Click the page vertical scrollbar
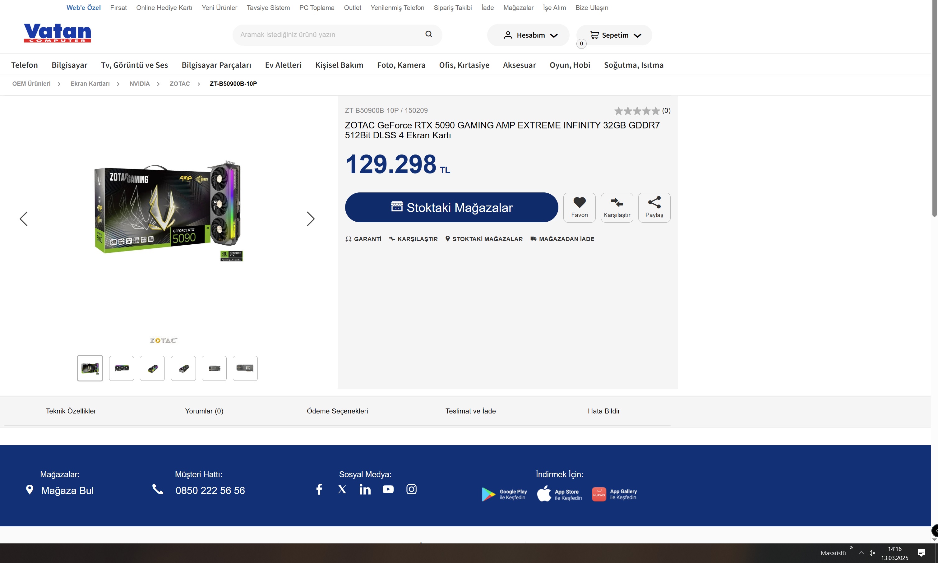The width and height of the screenshot is (938, 563). 934,108
